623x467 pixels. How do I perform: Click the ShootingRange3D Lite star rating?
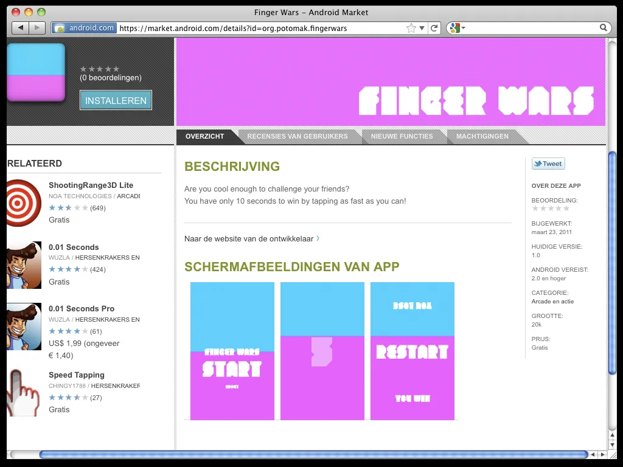tap(68, 208)
